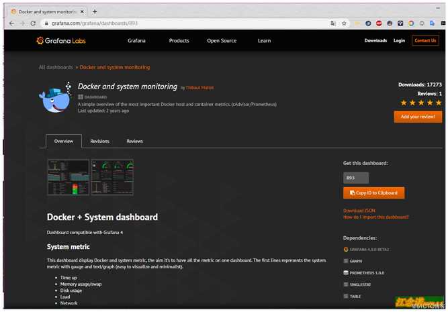
Task: Open a new browser tab
Action: (95, 11)
